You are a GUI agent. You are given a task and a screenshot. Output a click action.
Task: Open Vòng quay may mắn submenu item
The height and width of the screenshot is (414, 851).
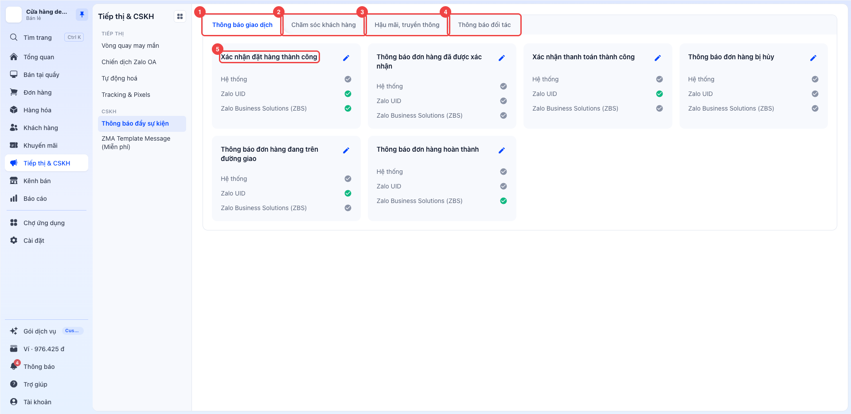click(x=142, y=46)
